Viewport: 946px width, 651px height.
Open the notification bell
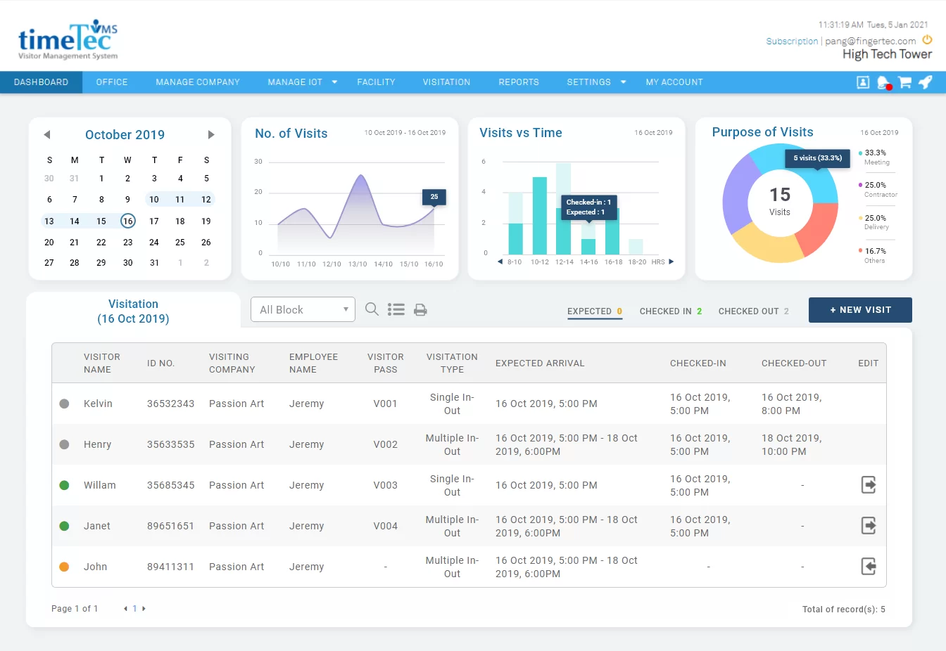coord(883,82)
